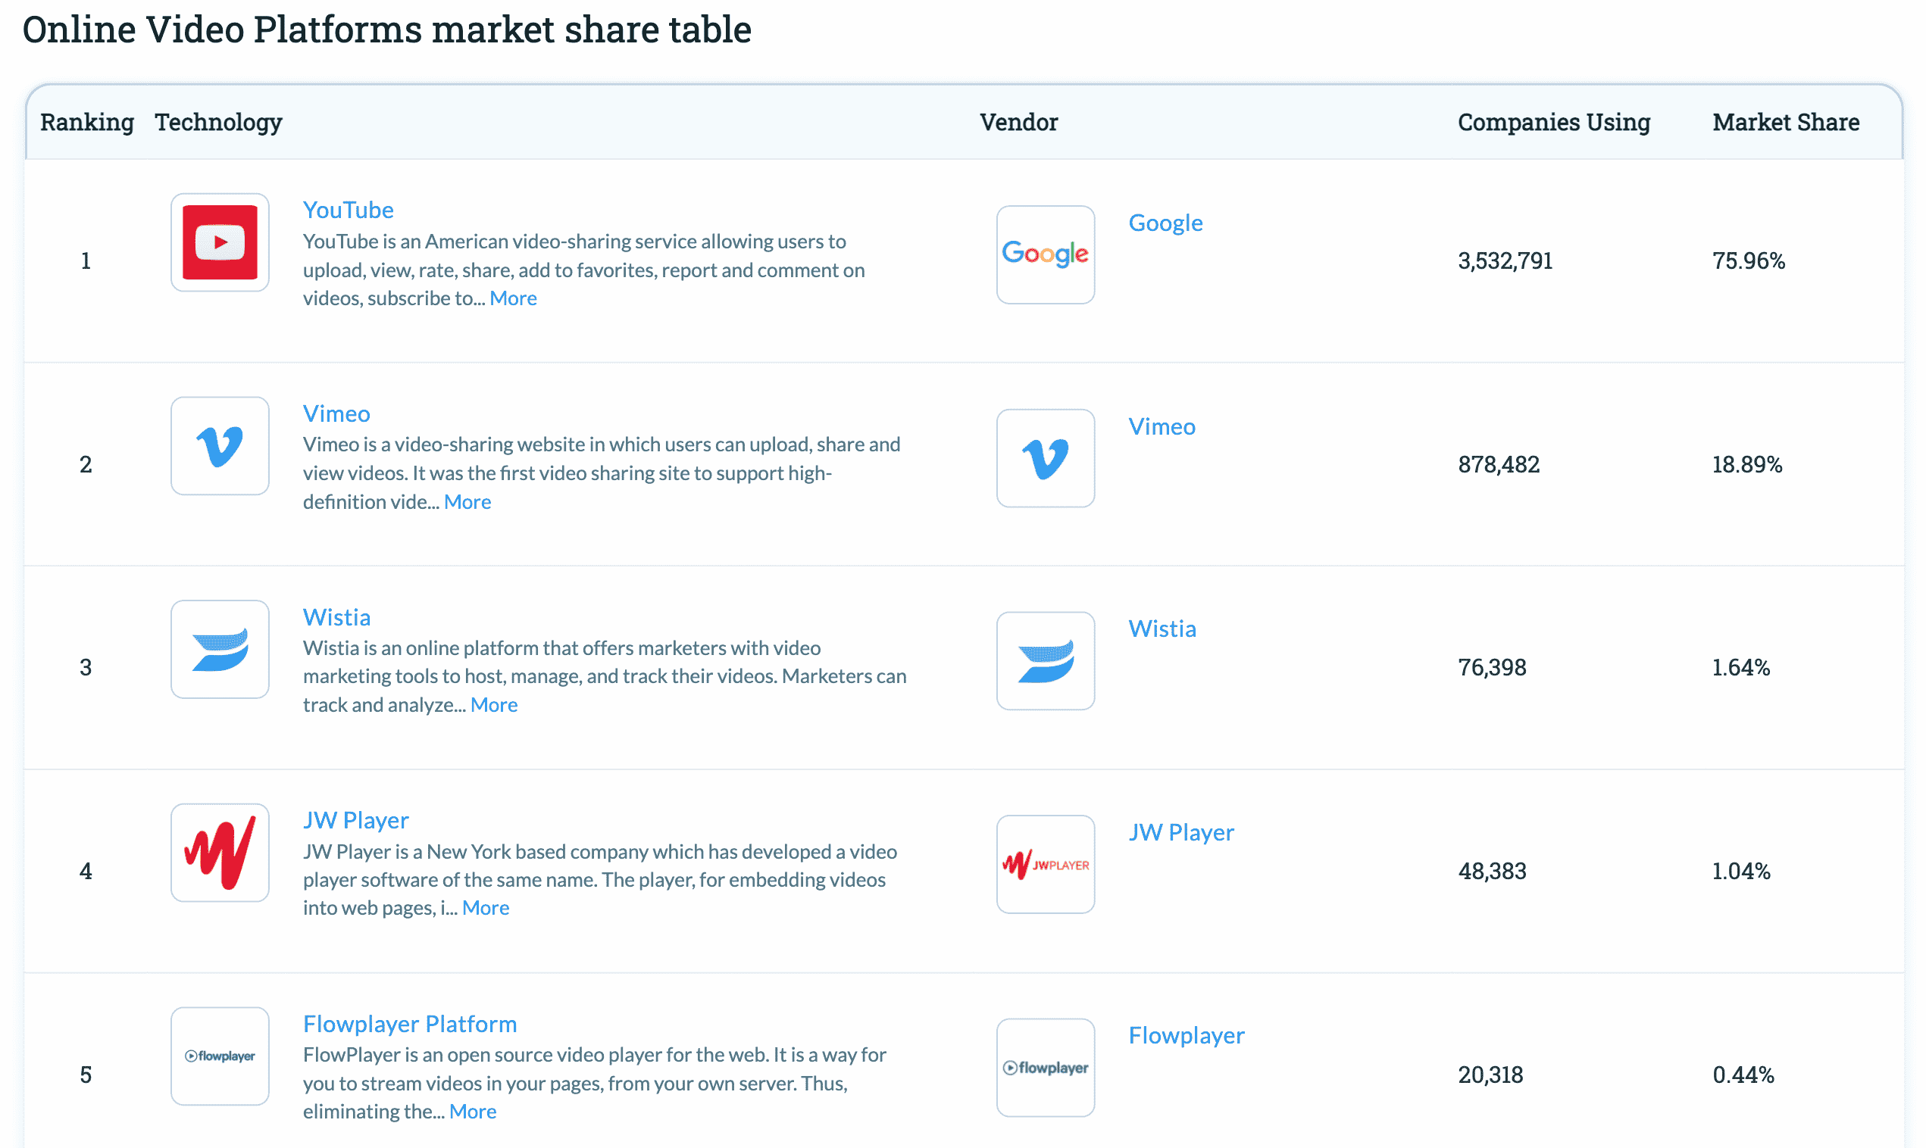Click the Flowplayer technology logo icon

(x=220, y=1056)
